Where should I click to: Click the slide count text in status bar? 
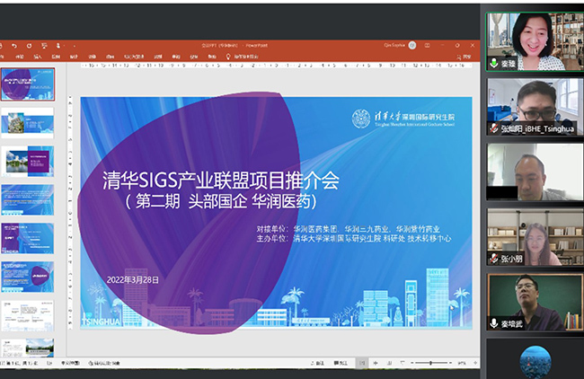point(20,363)
